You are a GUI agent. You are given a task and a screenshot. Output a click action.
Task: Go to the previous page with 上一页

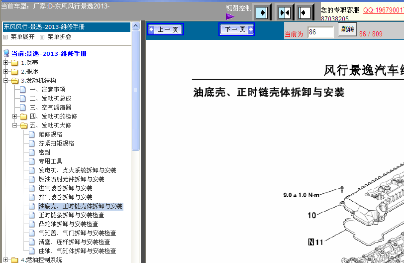(x=166, y=30)
